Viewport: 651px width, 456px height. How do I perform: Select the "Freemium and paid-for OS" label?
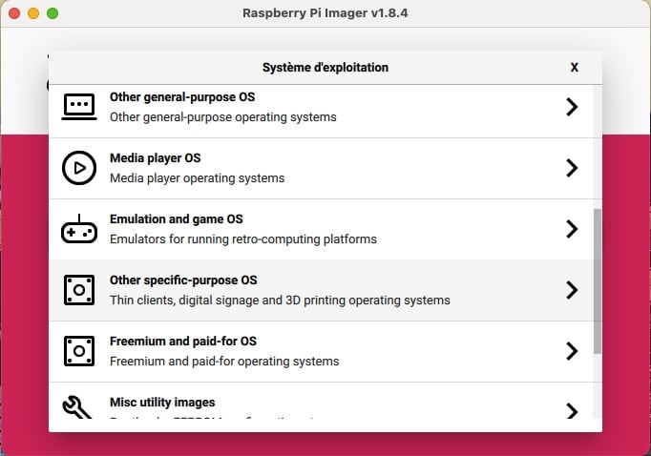click(x=183, y=342)
